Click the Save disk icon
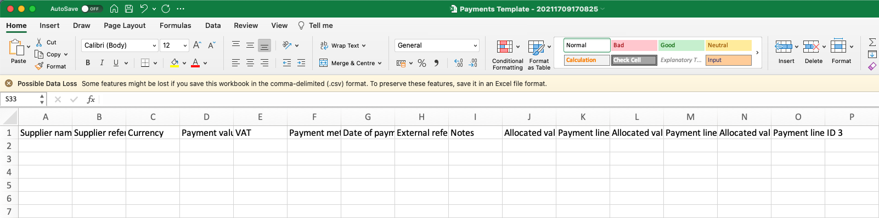This screenshot has width=879, height=218. click(x=129, y=9)
